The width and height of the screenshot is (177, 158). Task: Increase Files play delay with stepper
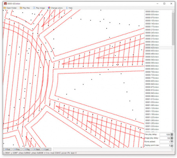tap(172, 134)
